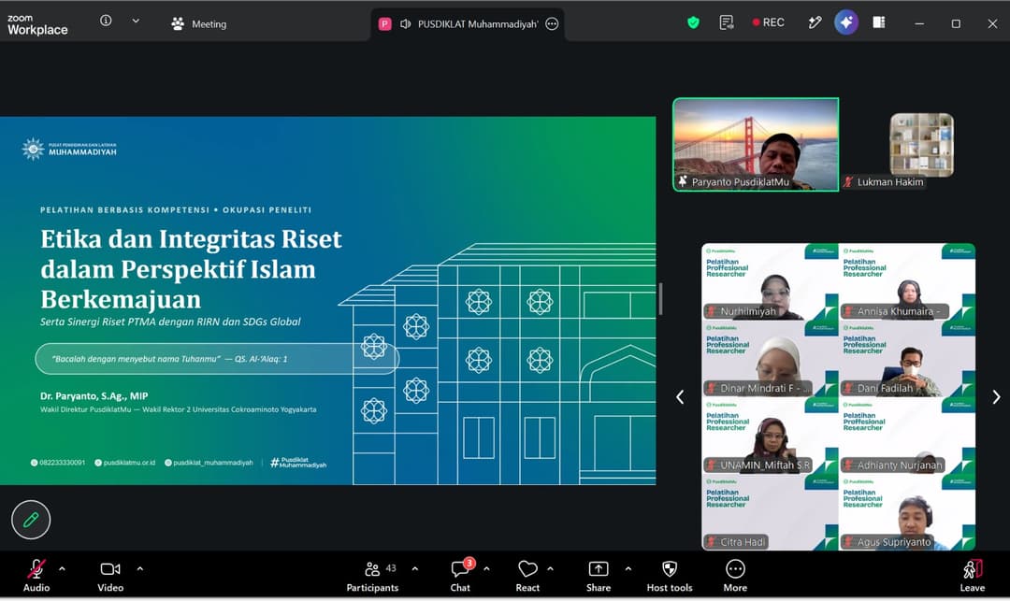Screen dimensions: 1010x601
Task: Go to previous page of gallery participants
Action: (x=680, y=397)
